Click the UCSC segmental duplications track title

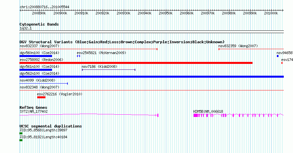click(x=51, y=126)
